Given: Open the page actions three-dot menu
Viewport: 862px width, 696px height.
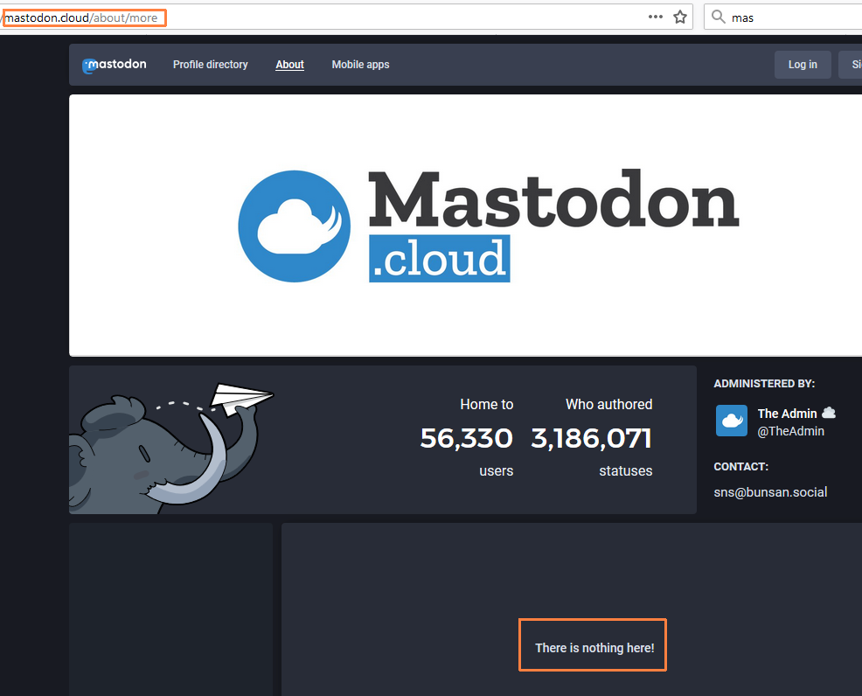Looking at the screenshot, I should [656, 17].
